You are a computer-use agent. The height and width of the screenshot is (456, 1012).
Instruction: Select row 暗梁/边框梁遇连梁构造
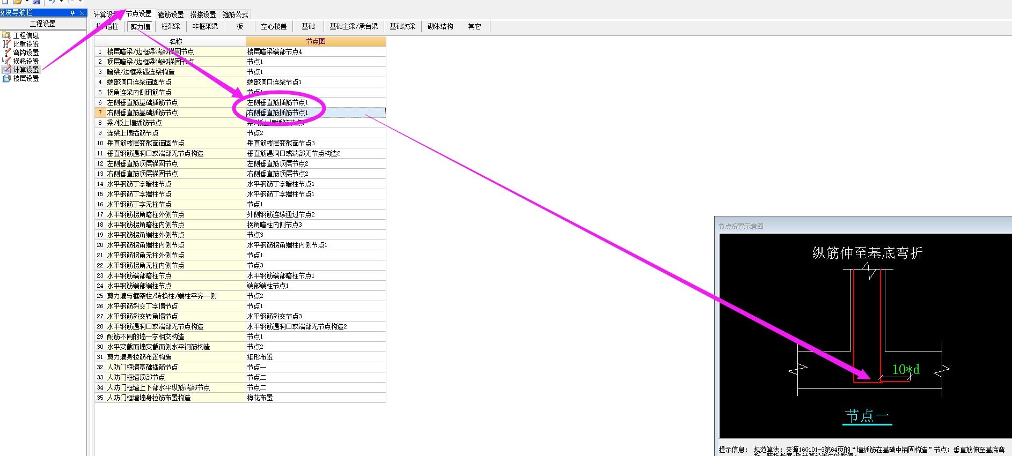(x=175, y=72)
